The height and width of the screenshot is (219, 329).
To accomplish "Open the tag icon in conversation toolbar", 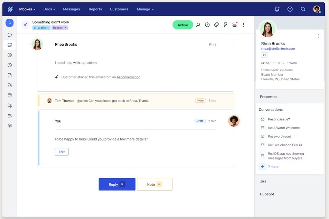I will pyautogui.click(x=216, y=25).
